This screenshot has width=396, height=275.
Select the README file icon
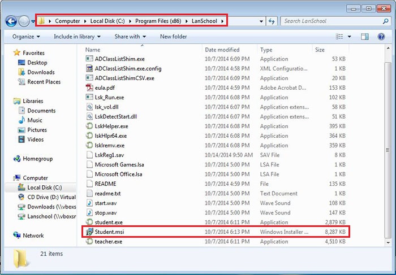click(x=89, y=184)
